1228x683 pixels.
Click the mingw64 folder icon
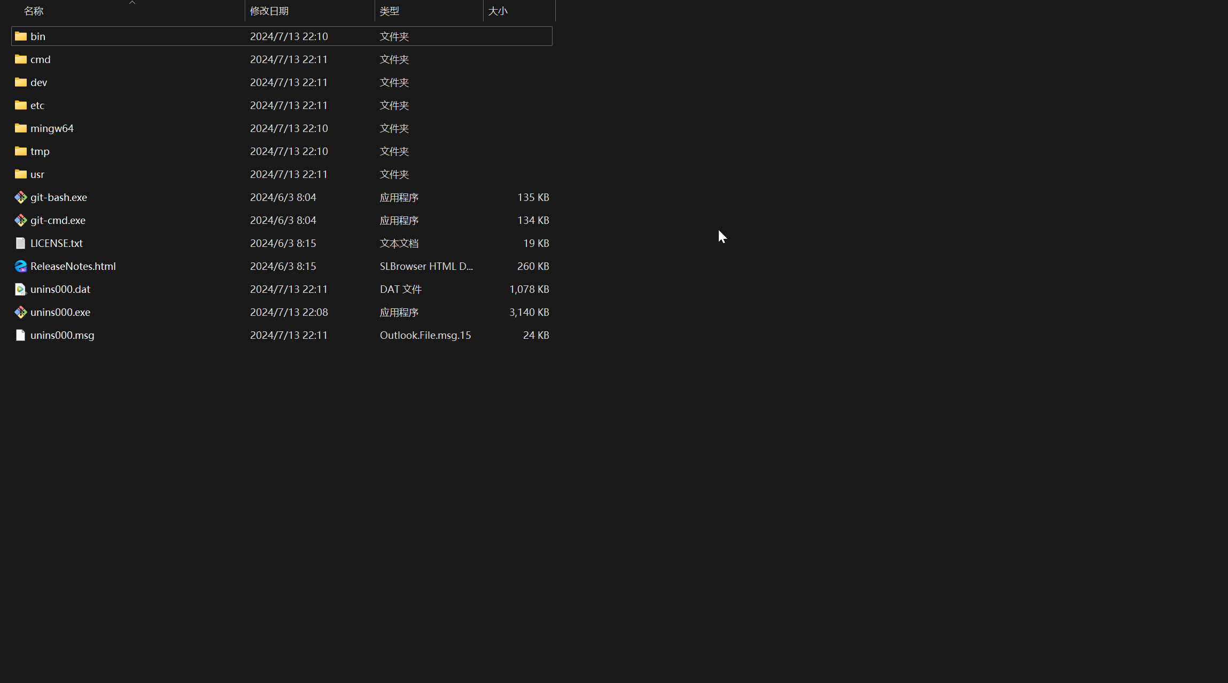click(x=20, y=128)
